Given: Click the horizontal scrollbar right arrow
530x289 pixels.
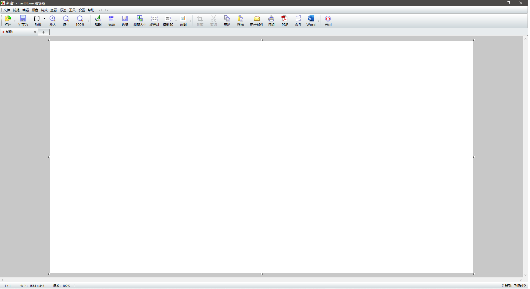Looking at the screenshot, I should 521,280.
